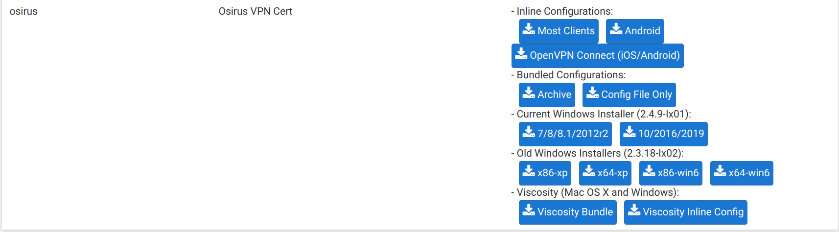The width and height of the screenshot is (839, 232).
Task: Download OpenVPN Connect (iOS/Android) configuration
Action: coord(597,56)
